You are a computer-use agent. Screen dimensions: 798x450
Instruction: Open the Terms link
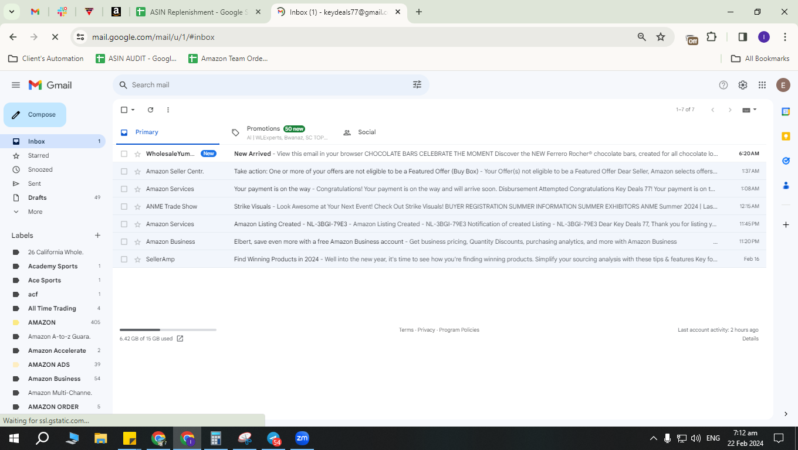click(406, 330)
